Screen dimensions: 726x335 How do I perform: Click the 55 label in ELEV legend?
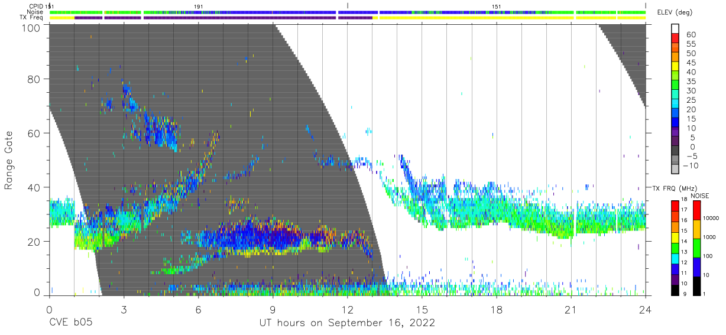click(x=691, y=44)
